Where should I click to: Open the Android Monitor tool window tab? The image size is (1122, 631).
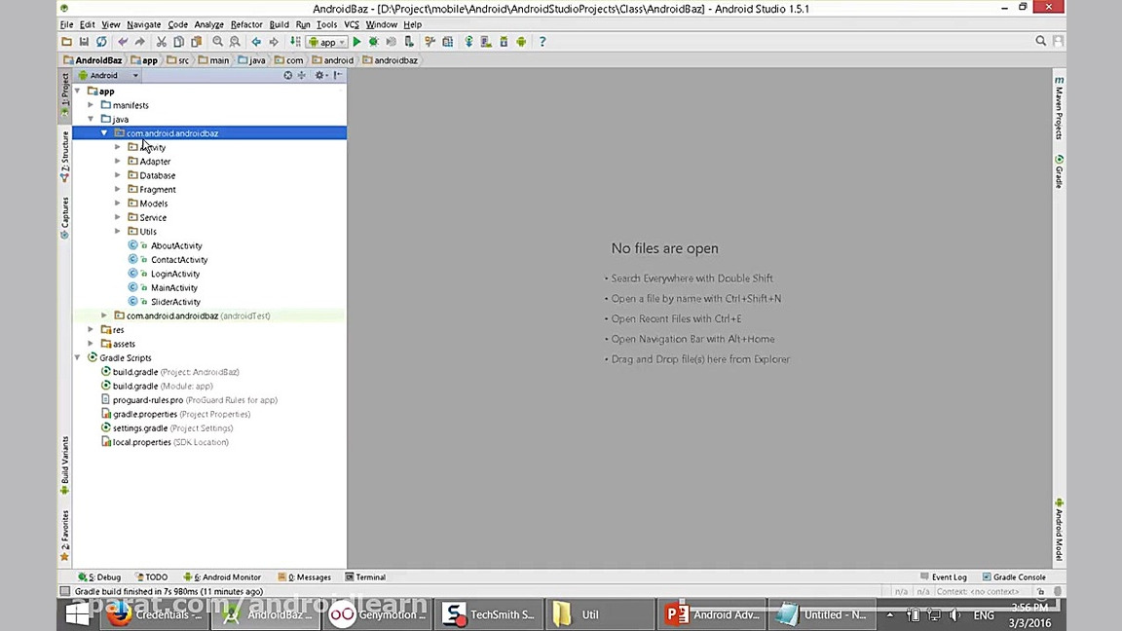222,577
